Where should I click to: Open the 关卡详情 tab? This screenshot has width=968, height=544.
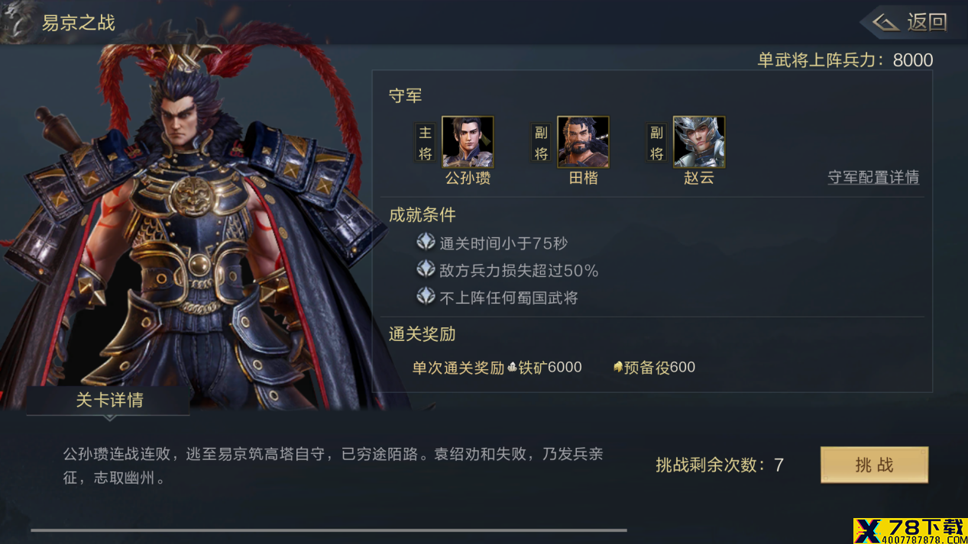pos(109,400)
